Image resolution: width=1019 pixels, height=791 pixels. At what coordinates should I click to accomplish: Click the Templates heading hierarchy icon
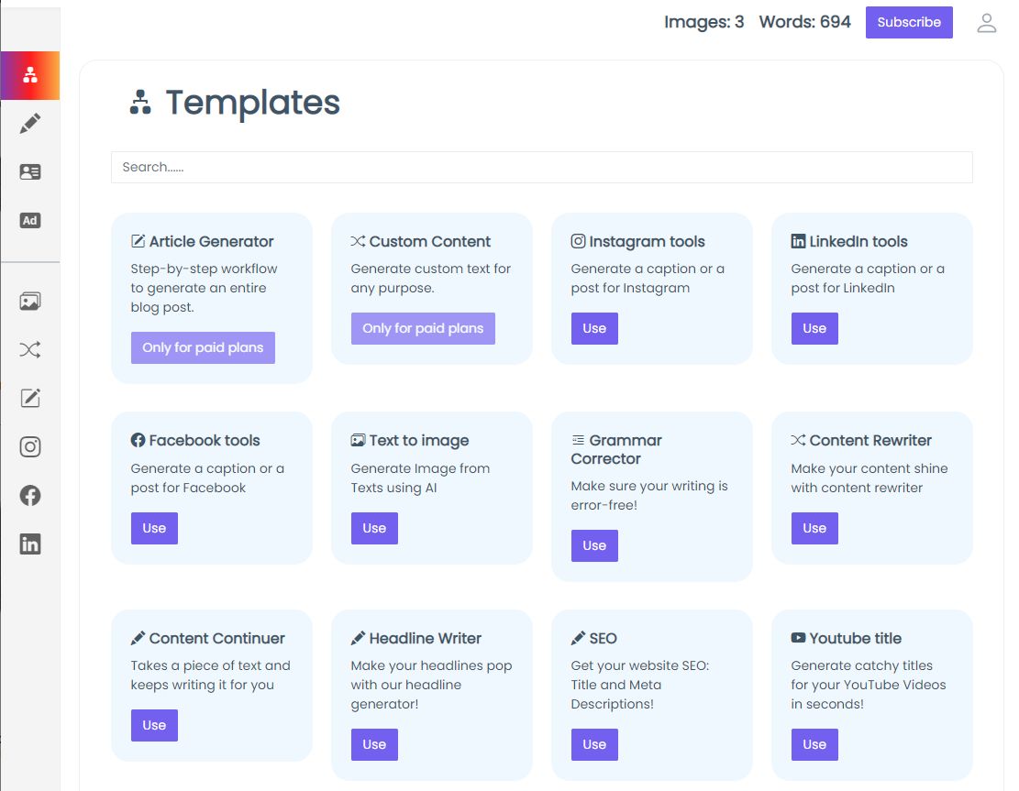coord(140,103)
